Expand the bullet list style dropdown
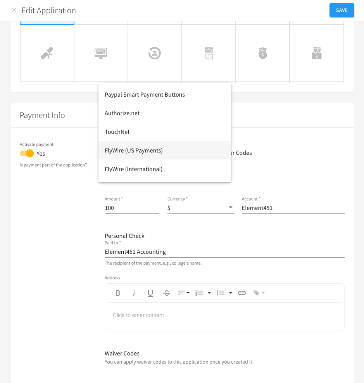 [229, 293]
